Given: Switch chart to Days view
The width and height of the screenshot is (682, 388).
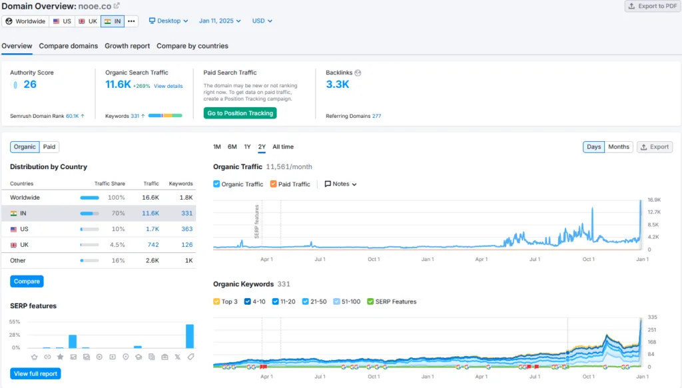Looking at the screenshot, I should pos(593,147).
